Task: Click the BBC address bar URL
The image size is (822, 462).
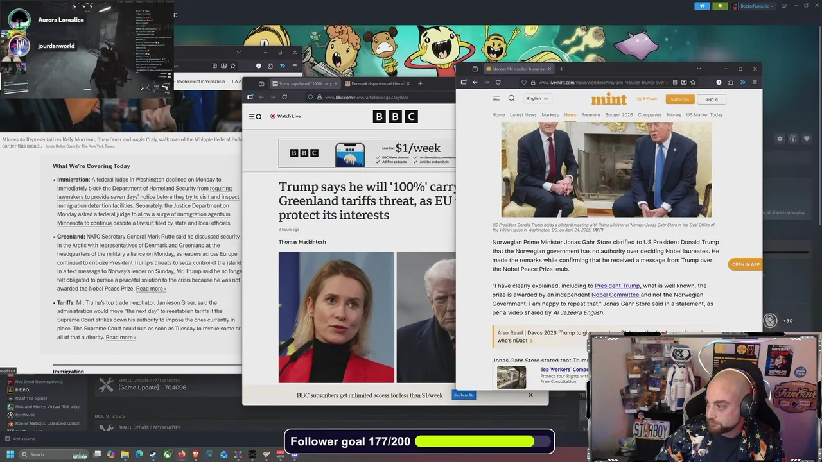Action: tap(367, 98)
